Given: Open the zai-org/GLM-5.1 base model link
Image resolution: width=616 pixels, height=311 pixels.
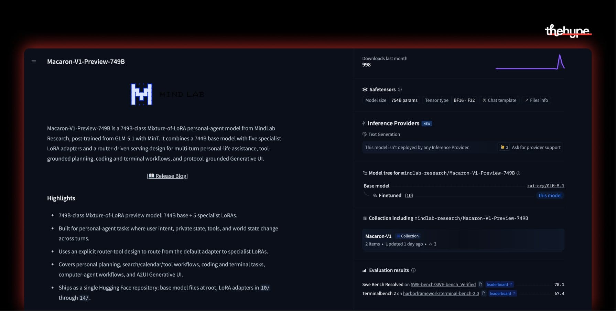Looking at the screenshot, I should [546, 186].
